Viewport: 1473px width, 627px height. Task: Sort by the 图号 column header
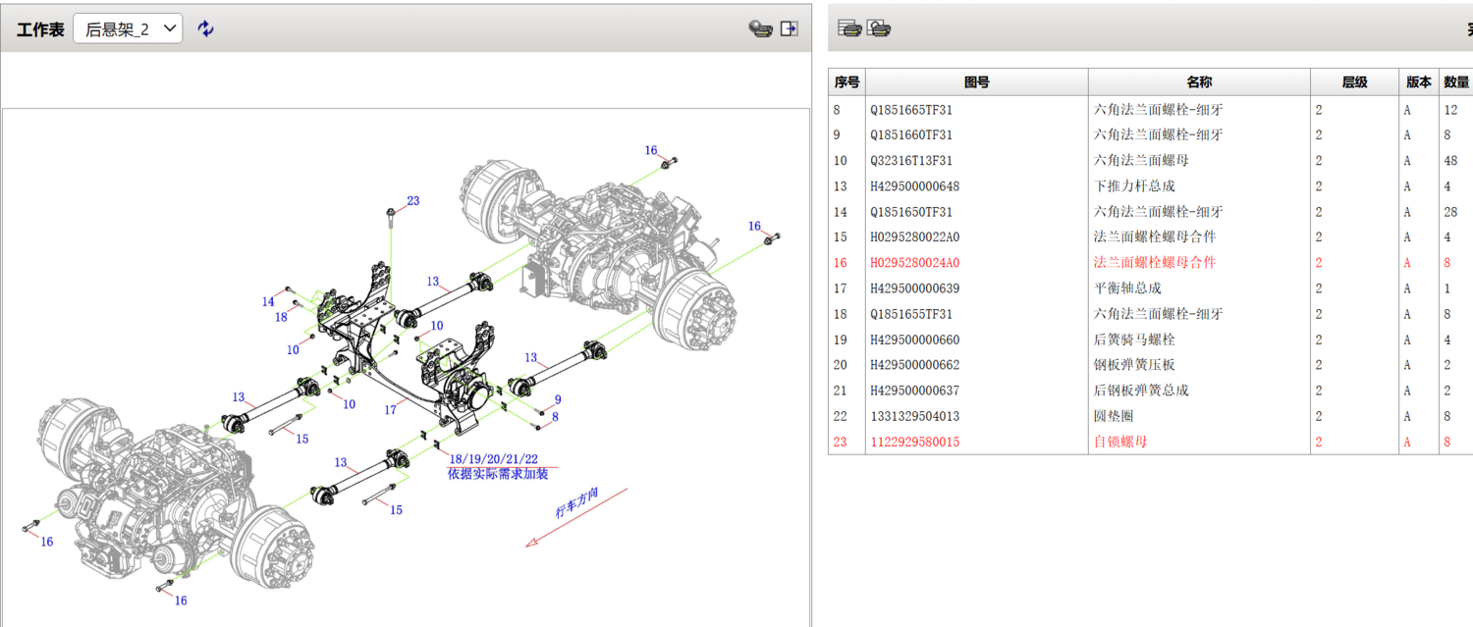(x=976, y=82)
